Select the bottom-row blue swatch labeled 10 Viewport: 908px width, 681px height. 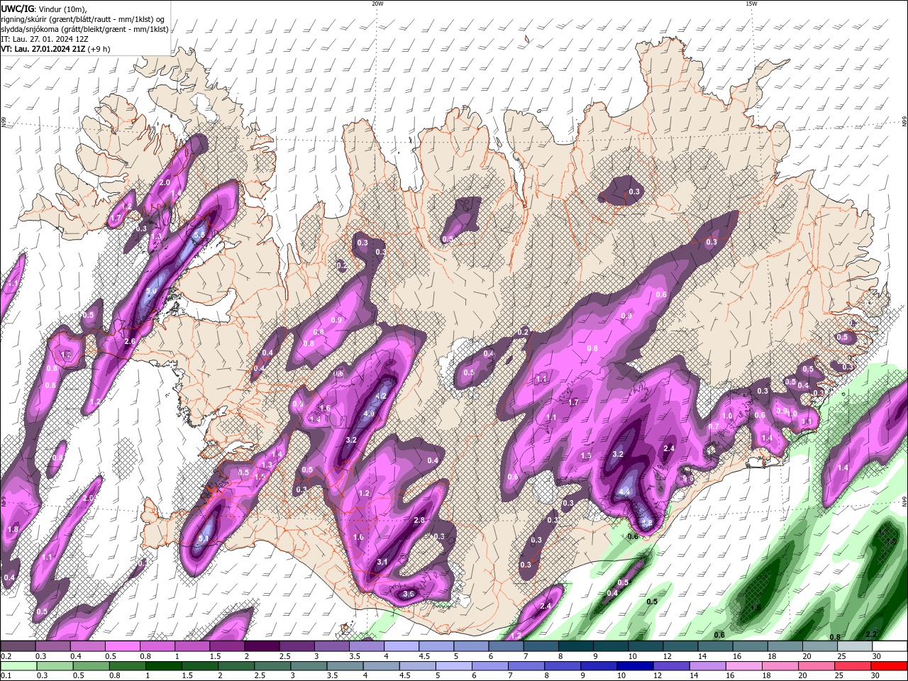pos(635,665)
